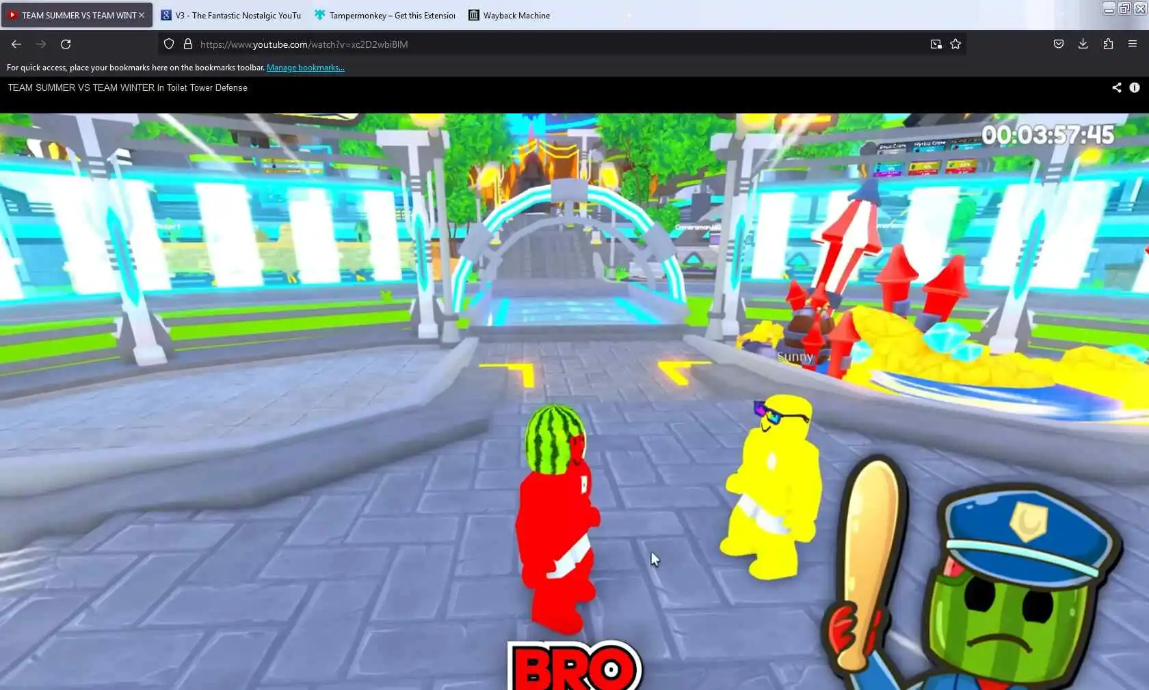The width and height of the screenshot is (1149, 690).
Task: Switch to the Tampermonkey extension tab
Action: pyautogui.click(x=385, y=15)
